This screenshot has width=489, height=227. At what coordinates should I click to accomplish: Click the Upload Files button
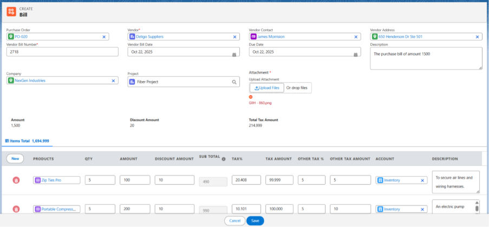click(x=266, y=88)
